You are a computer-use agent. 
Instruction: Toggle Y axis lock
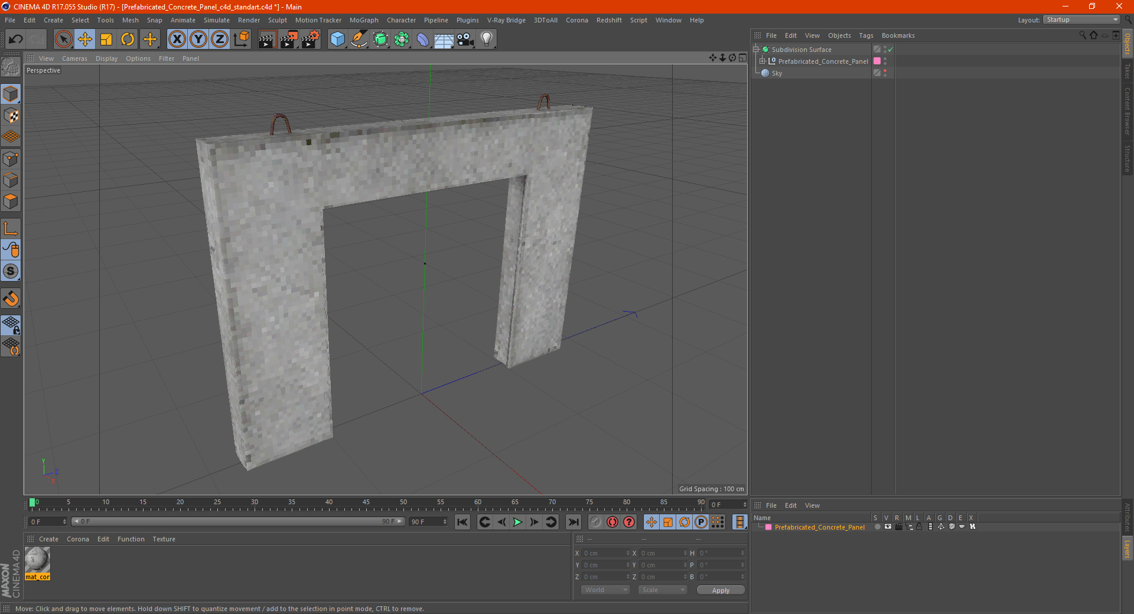click(x=198, y=40)
